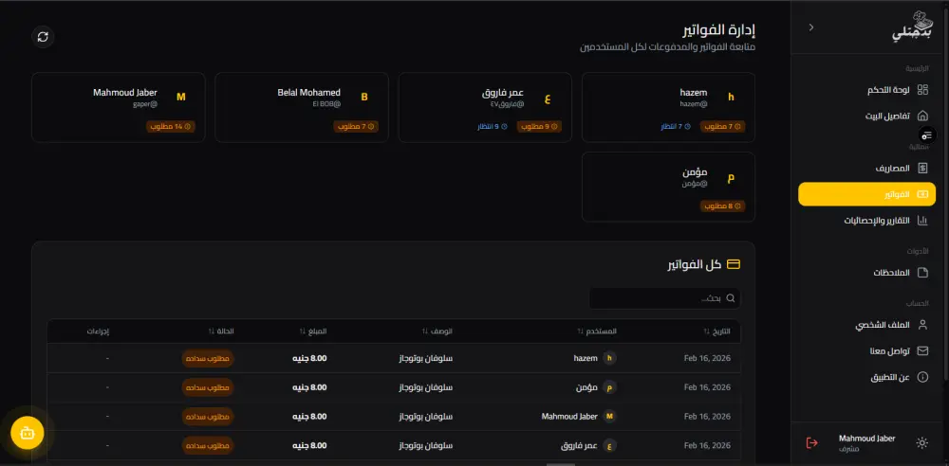Click the refresh icon button

(43, 37)
